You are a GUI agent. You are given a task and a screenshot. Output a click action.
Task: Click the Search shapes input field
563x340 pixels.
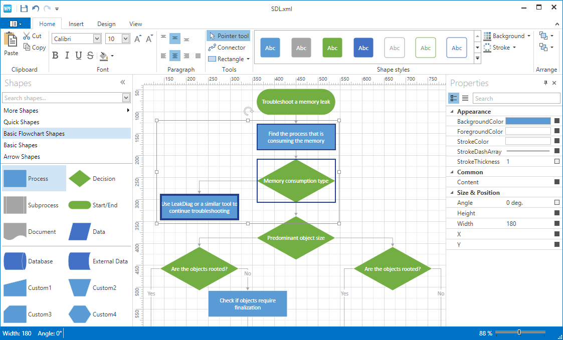pos(62,98)
